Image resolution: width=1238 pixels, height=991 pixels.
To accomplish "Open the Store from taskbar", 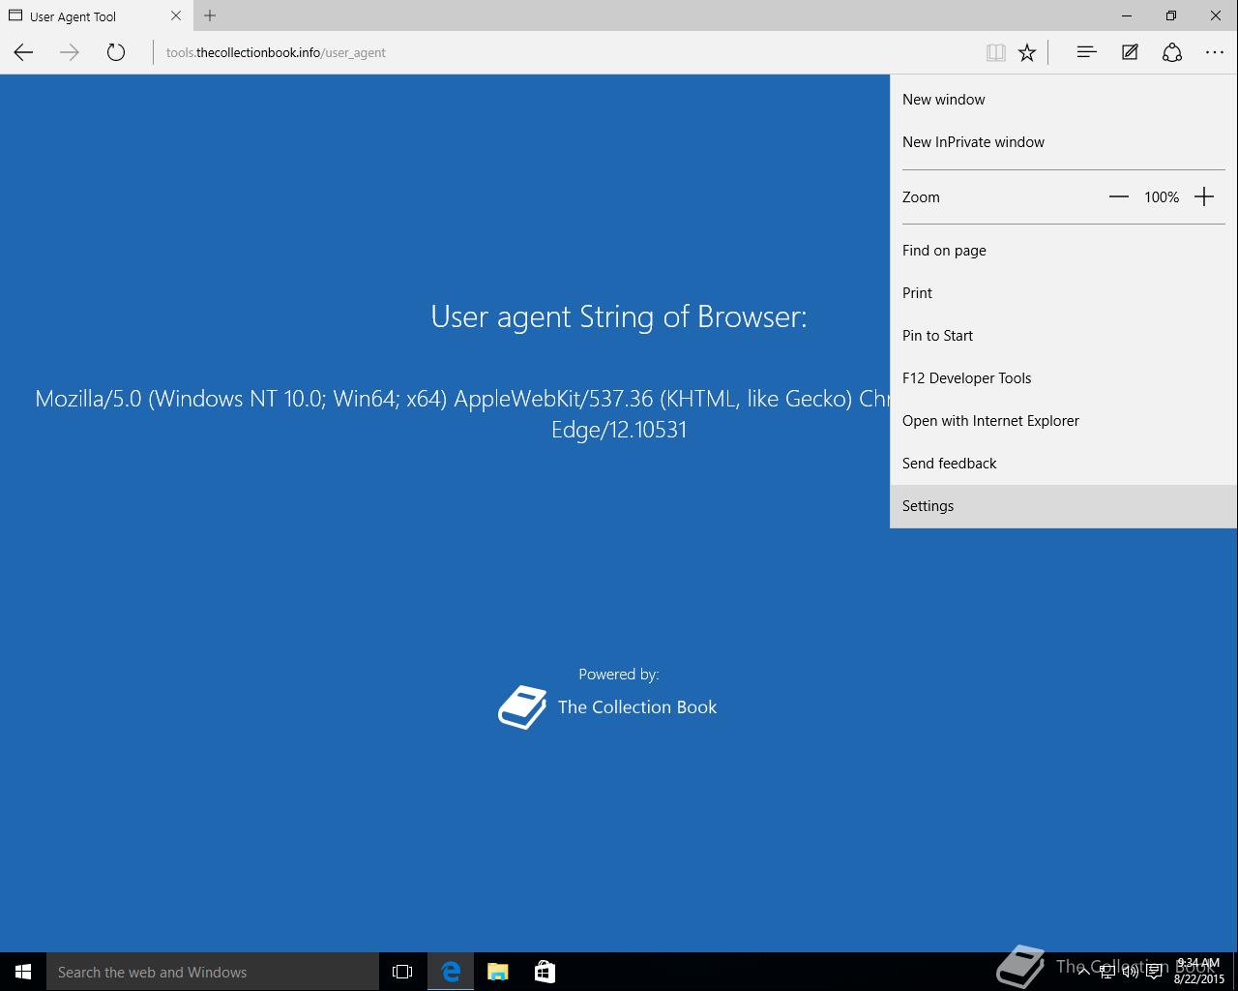I will coord(545,972).
